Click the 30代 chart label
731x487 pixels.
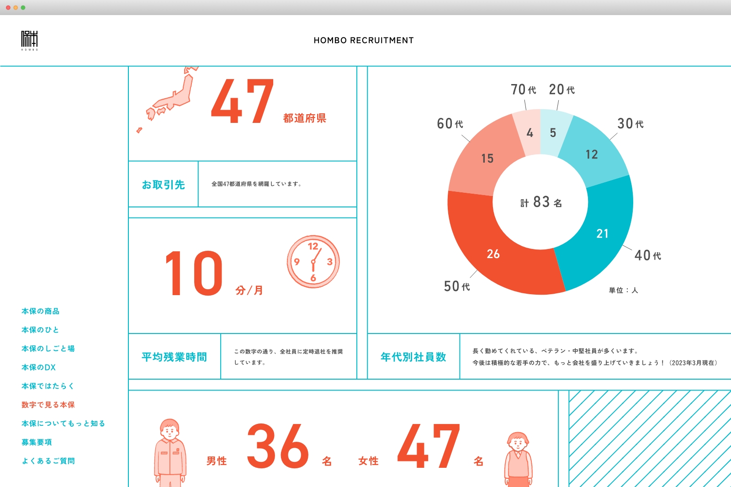[630, 124]
